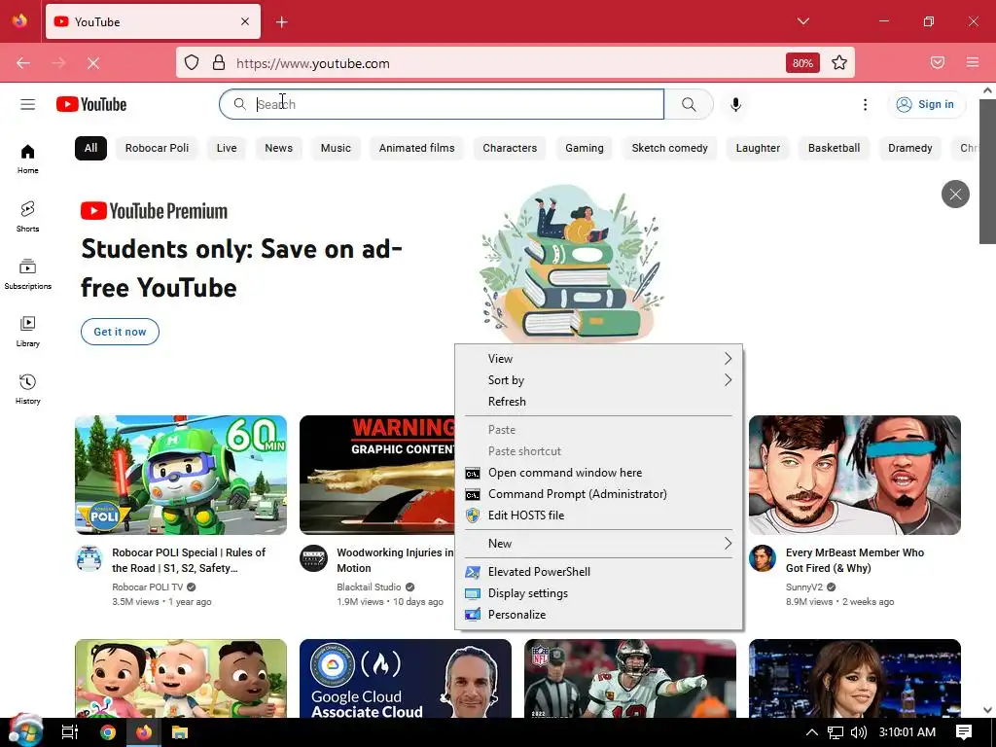Open Shorts in sidebar

(27, 217)
